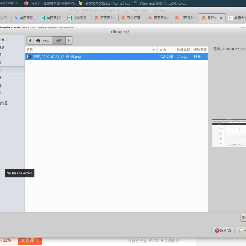The image size is (246, 246).
Task: Switch to the 【旺泉餐 browser tab
Action: 185,18
